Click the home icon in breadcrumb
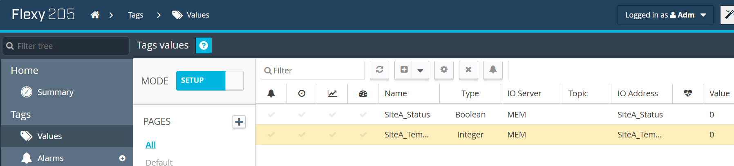 tap(95, 15)
